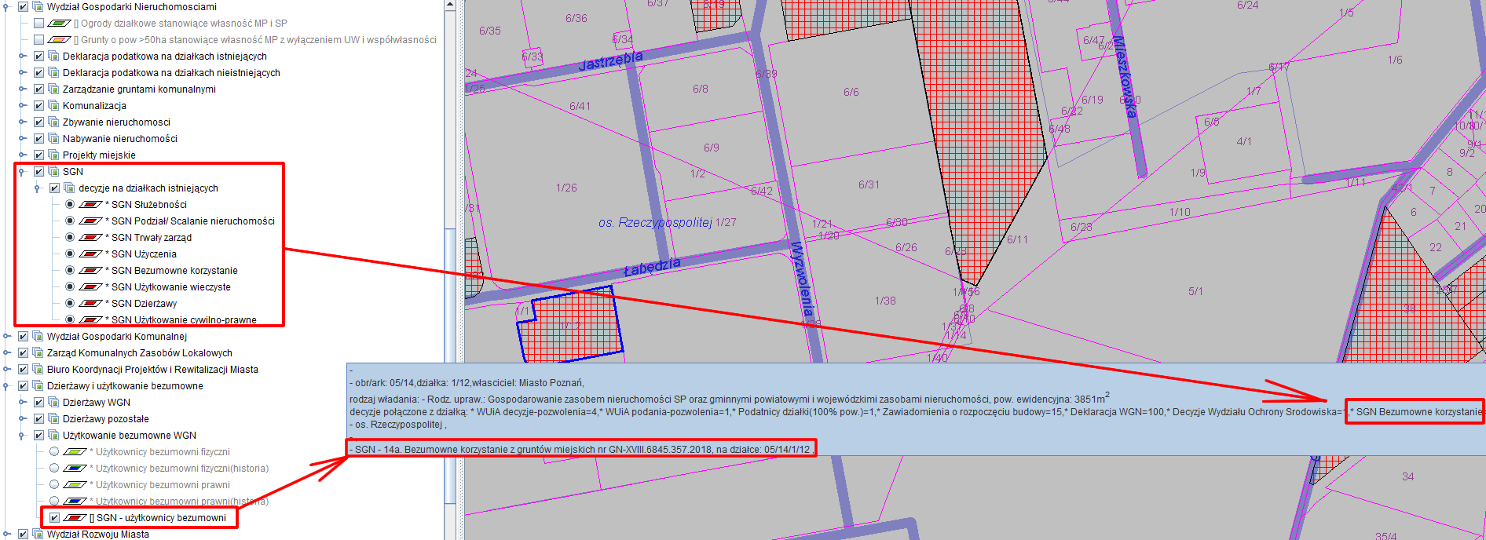Click the layer group icon beside Komunalizacja
Screen dimensions: 1486x540
[53, 106]
